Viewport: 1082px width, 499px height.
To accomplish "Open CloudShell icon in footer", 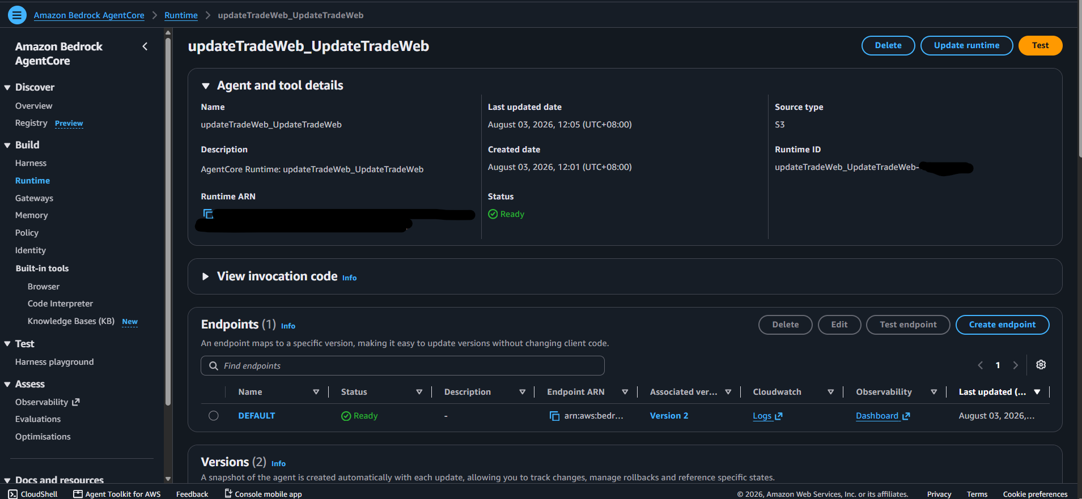I will click(12, 494).
